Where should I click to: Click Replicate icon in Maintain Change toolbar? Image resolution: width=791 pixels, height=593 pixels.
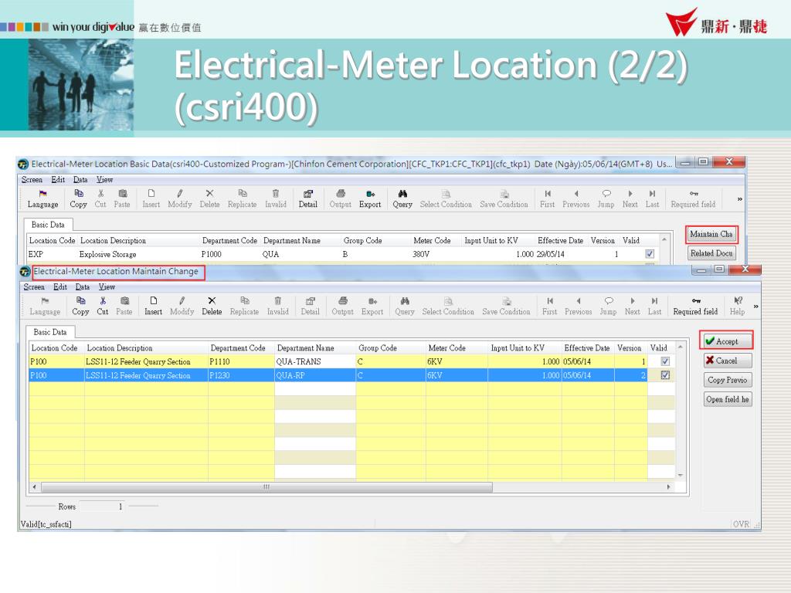tap(245, 300)
